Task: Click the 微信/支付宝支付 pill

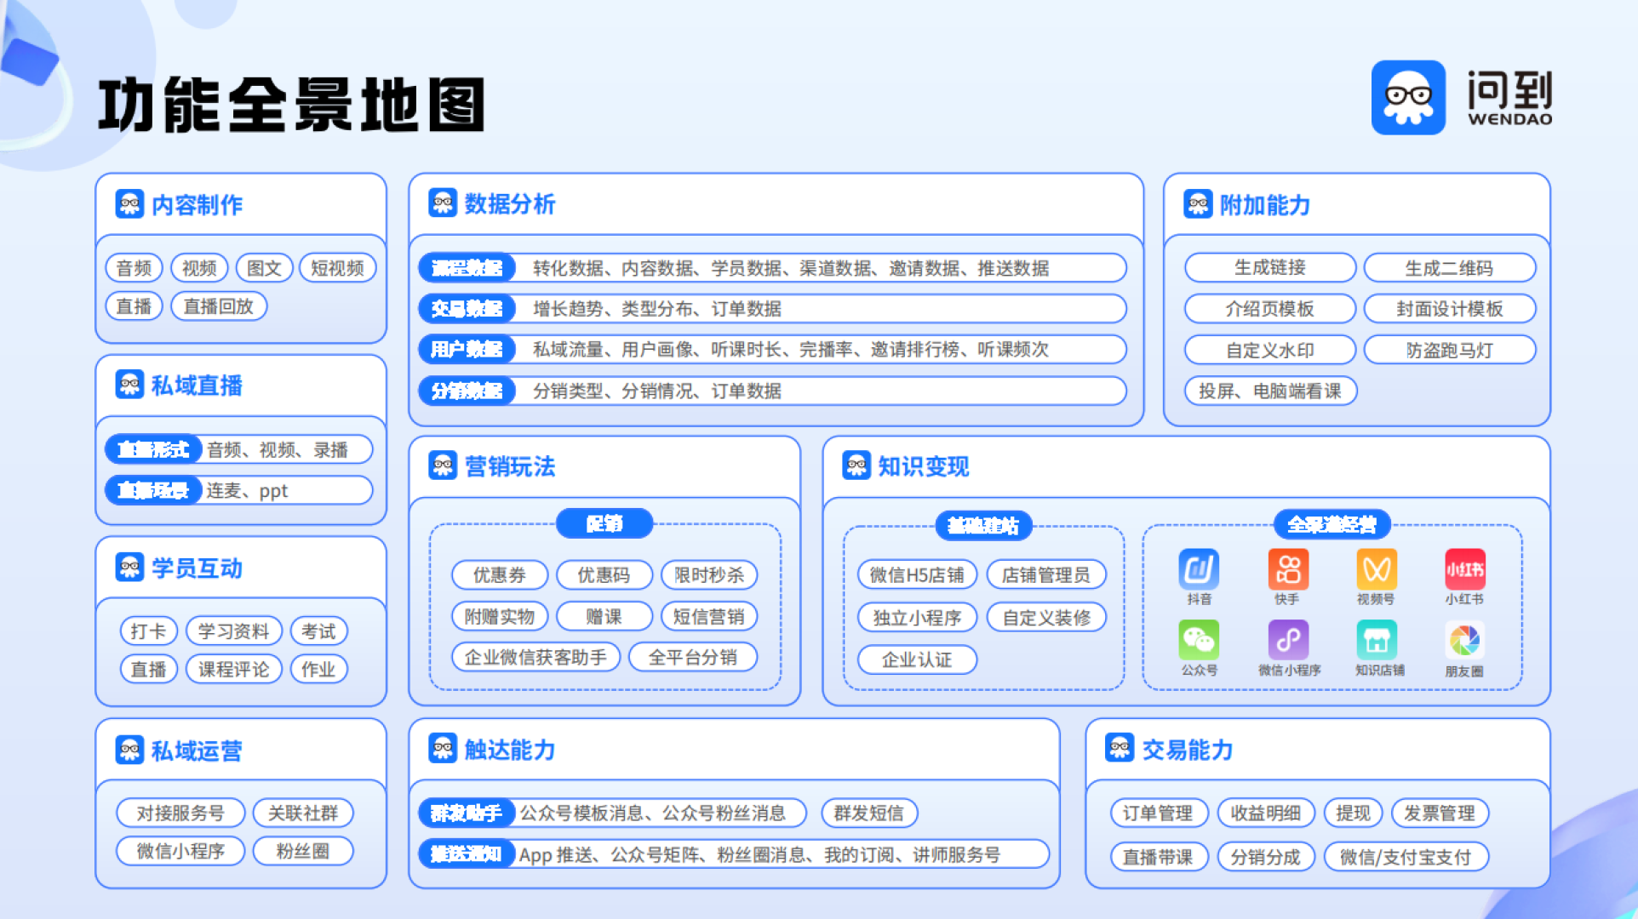Action: (x=1406, y=857)
